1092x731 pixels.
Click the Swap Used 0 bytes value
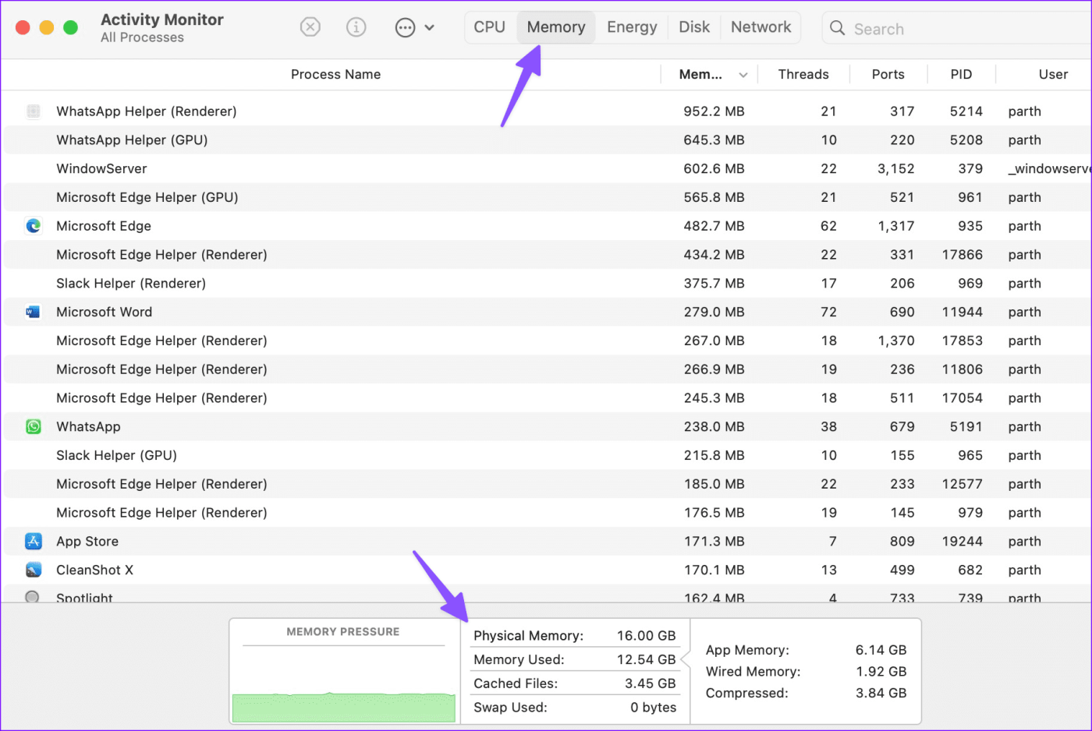click(x=653, y=708)
